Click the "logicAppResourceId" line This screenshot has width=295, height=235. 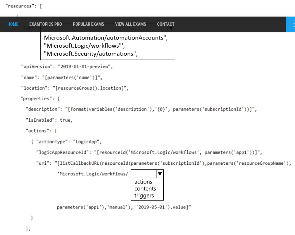pyautogui.click(x=149, y=152)
